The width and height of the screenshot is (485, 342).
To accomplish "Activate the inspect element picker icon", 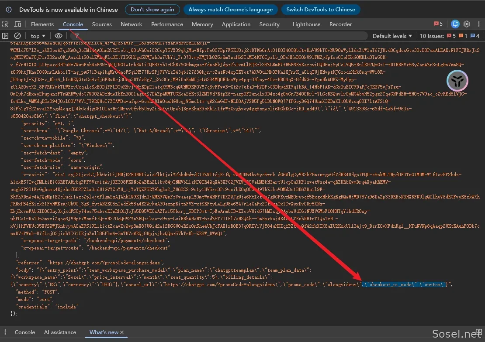I will pos(5,24).
